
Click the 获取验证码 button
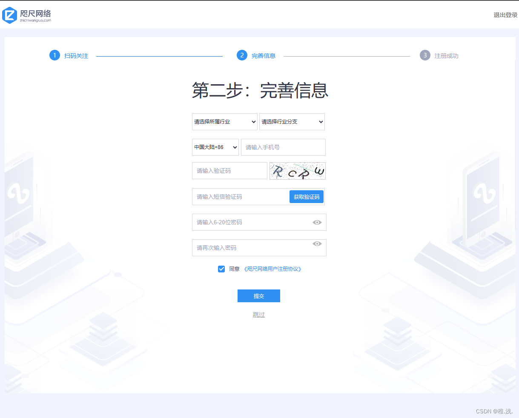(306, 196)
